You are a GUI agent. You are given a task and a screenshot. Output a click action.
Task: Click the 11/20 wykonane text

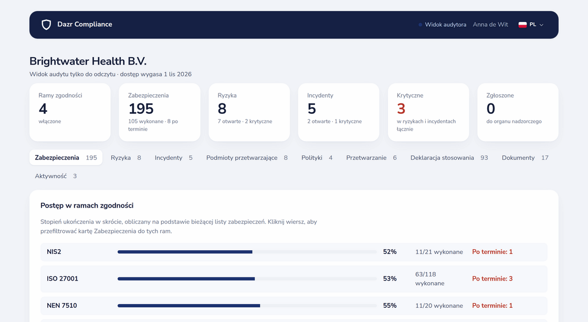439,306
